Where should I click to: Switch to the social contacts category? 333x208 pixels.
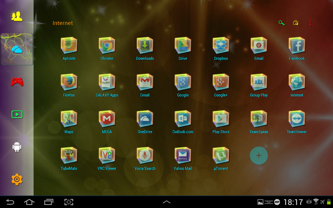(17, 16)
